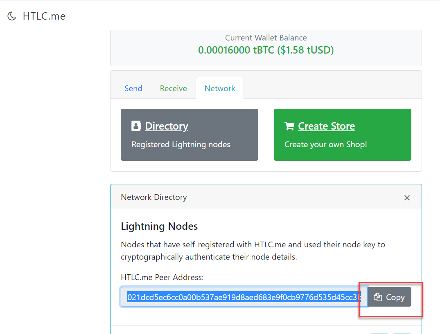Click the wallet balance 0.00016000 tBTC

pos(266,50)
